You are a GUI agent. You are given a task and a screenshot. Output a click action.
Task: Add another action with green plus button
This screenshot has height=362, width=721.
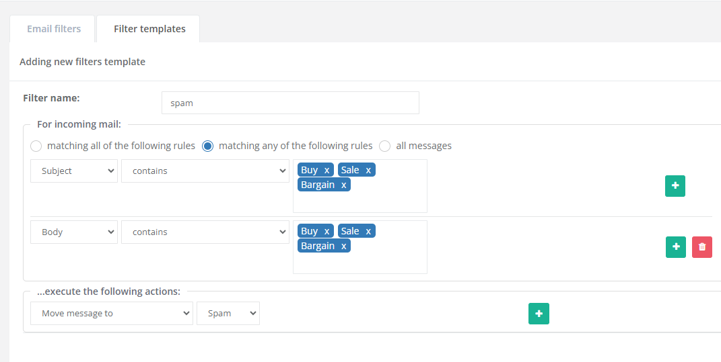(x=539, y=314)
